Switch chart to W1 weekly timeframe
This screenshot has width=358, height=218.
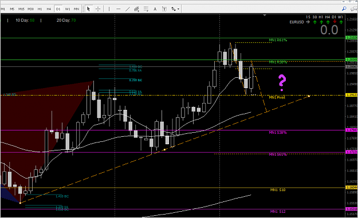(x=68, y=9)
